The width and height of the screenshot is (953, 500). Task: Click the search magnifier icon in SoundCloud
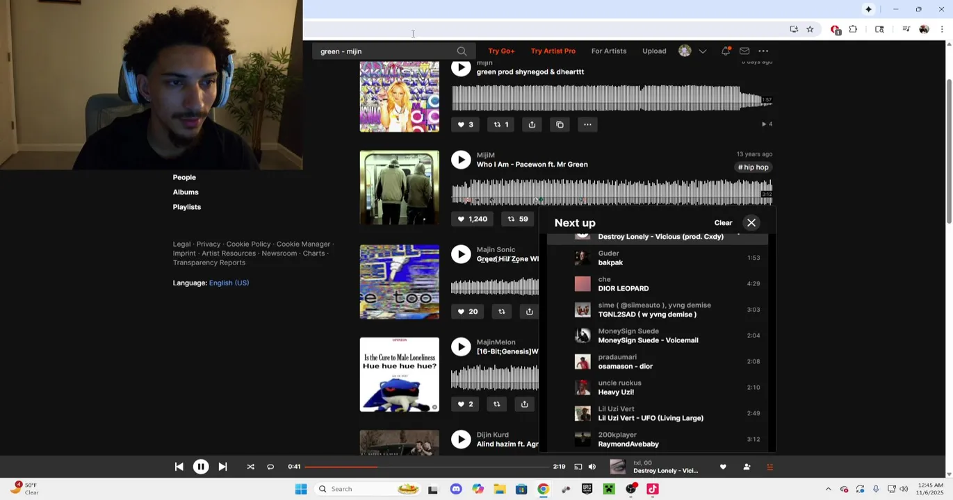462,51
